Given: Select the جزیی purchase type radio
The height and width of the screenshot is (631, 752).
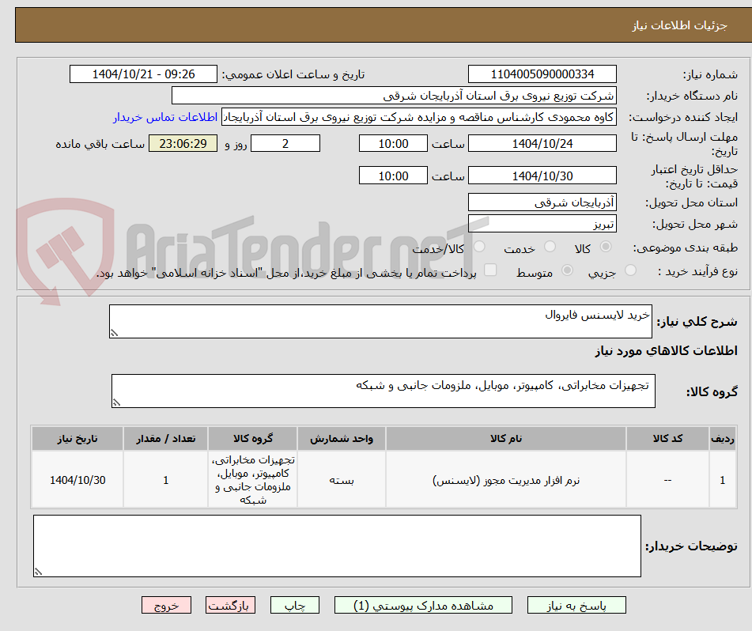Looking at the screenshot, I should pos(631,270).
